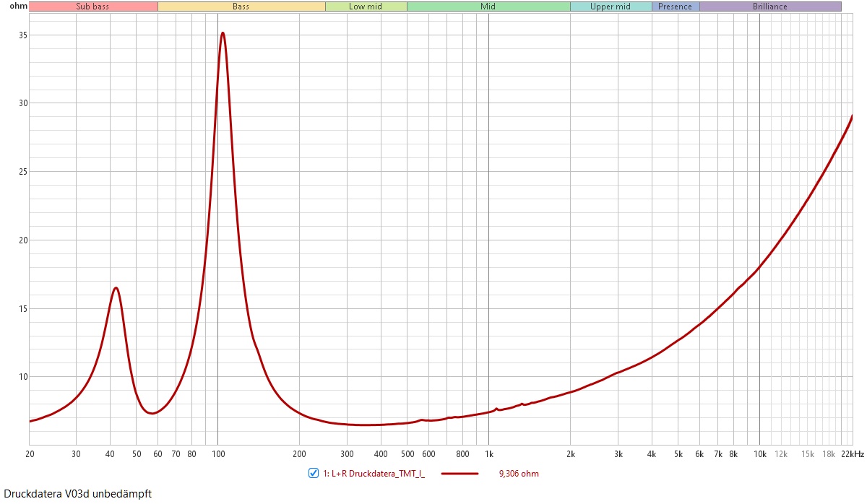Image resolution: width=867 pixels, height=504 pixels.
Task: Click the red line sample in legend
Action: 460,474
